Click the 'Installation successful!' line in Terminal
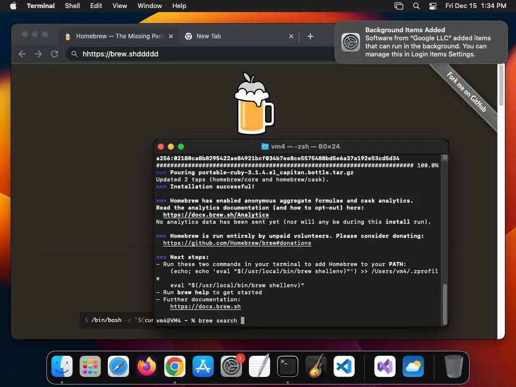516x387 pixels. pos(206,186)
